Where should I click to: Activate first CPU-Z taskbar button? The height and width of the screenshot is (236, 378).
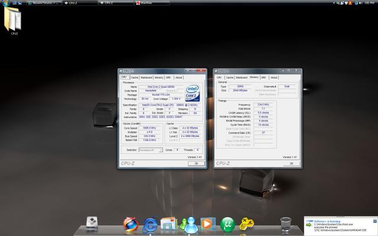(x=80, y=3)
